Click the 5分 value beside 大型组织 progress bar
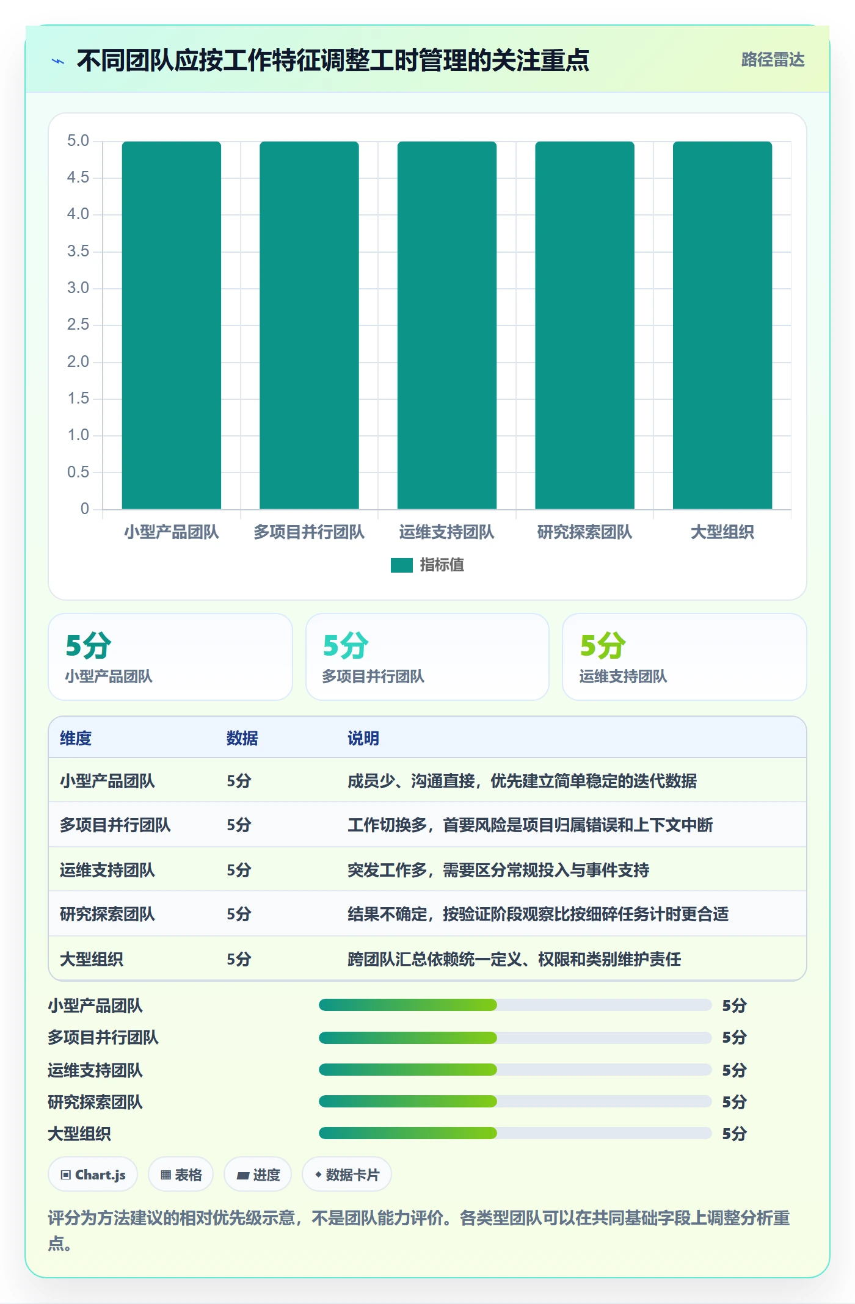855x1304 pixels. click(734, 1134)
